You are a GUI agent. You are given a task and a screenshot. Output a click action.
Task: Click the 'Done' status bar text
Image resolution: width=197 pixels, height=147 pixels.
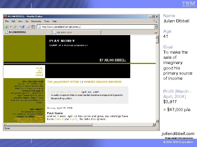tap(7, 128)
